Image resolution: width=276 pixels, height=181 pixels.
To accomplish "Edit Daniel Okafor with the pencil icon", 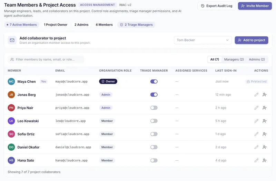I will [x=256, y=147].
